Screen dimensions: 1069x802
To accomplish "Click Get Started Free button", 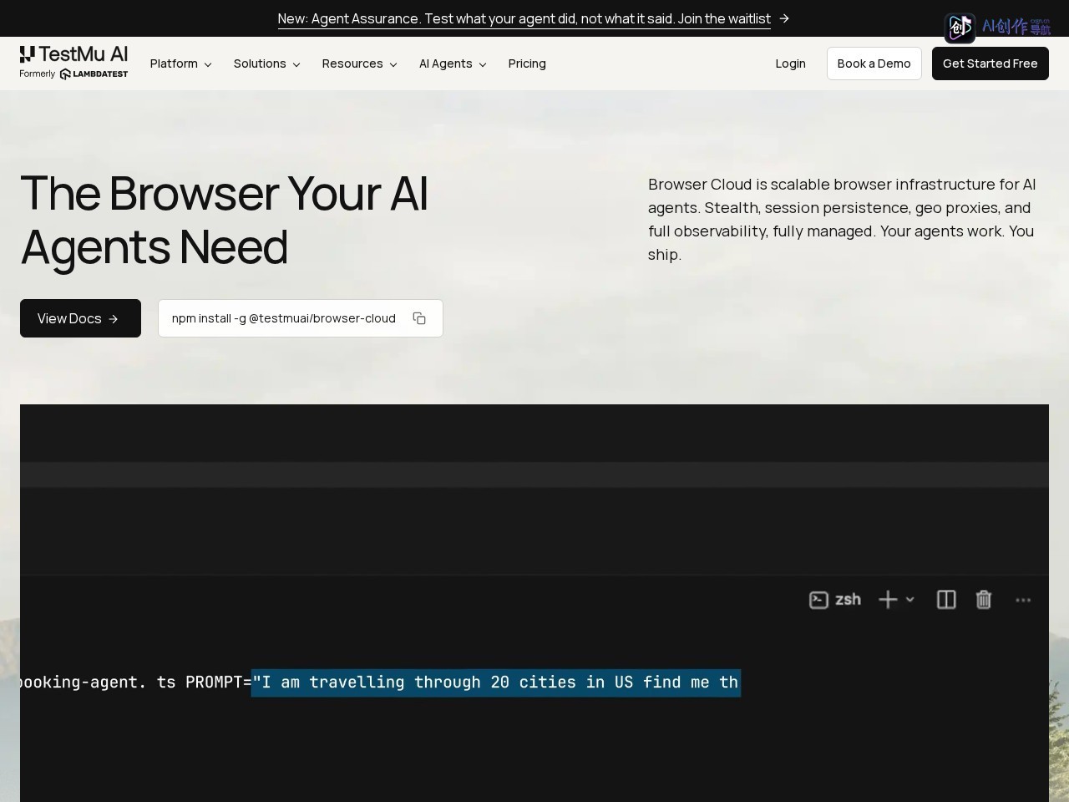I will click(x=990, y=63).
